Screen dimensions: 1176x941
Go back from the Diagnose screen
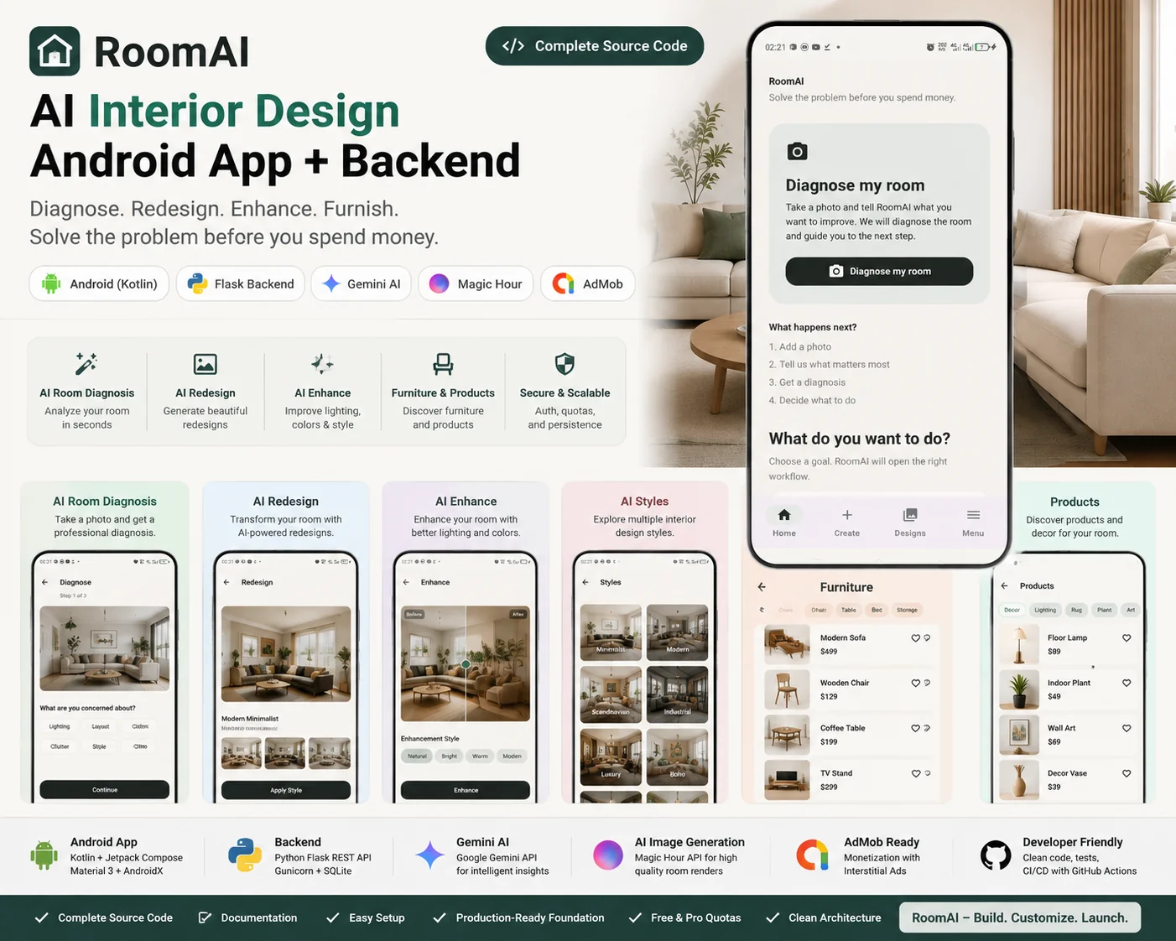pyautogui.click(x=44, y=582)
